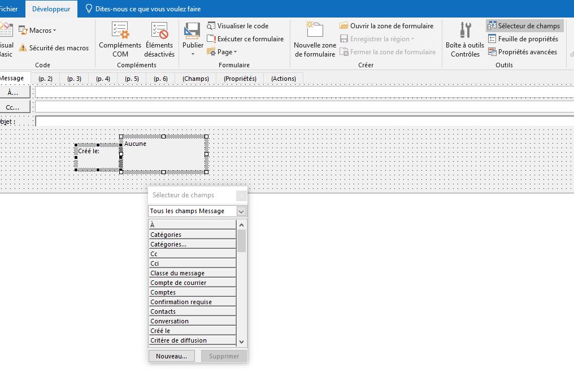Select the À field in list
Screen dimensions: 574x385
[193, 224]
